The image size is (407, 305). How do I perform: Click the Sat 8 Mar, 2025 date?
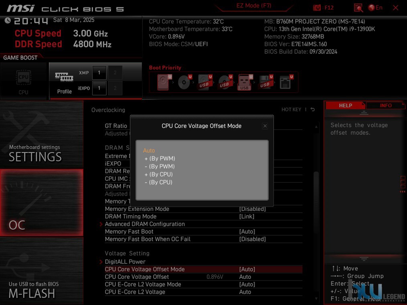tap(74, 20)
